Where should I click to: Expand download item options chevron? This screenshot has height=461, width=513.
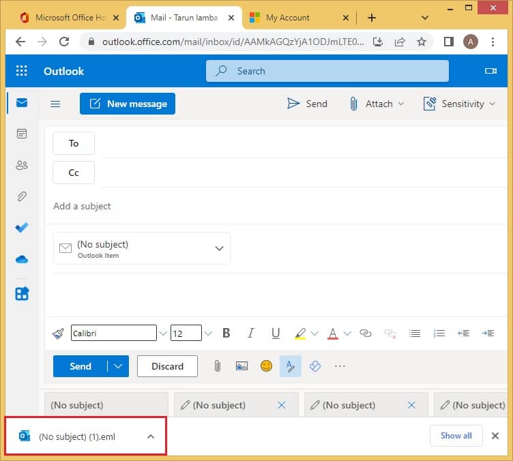pos(151,436)
